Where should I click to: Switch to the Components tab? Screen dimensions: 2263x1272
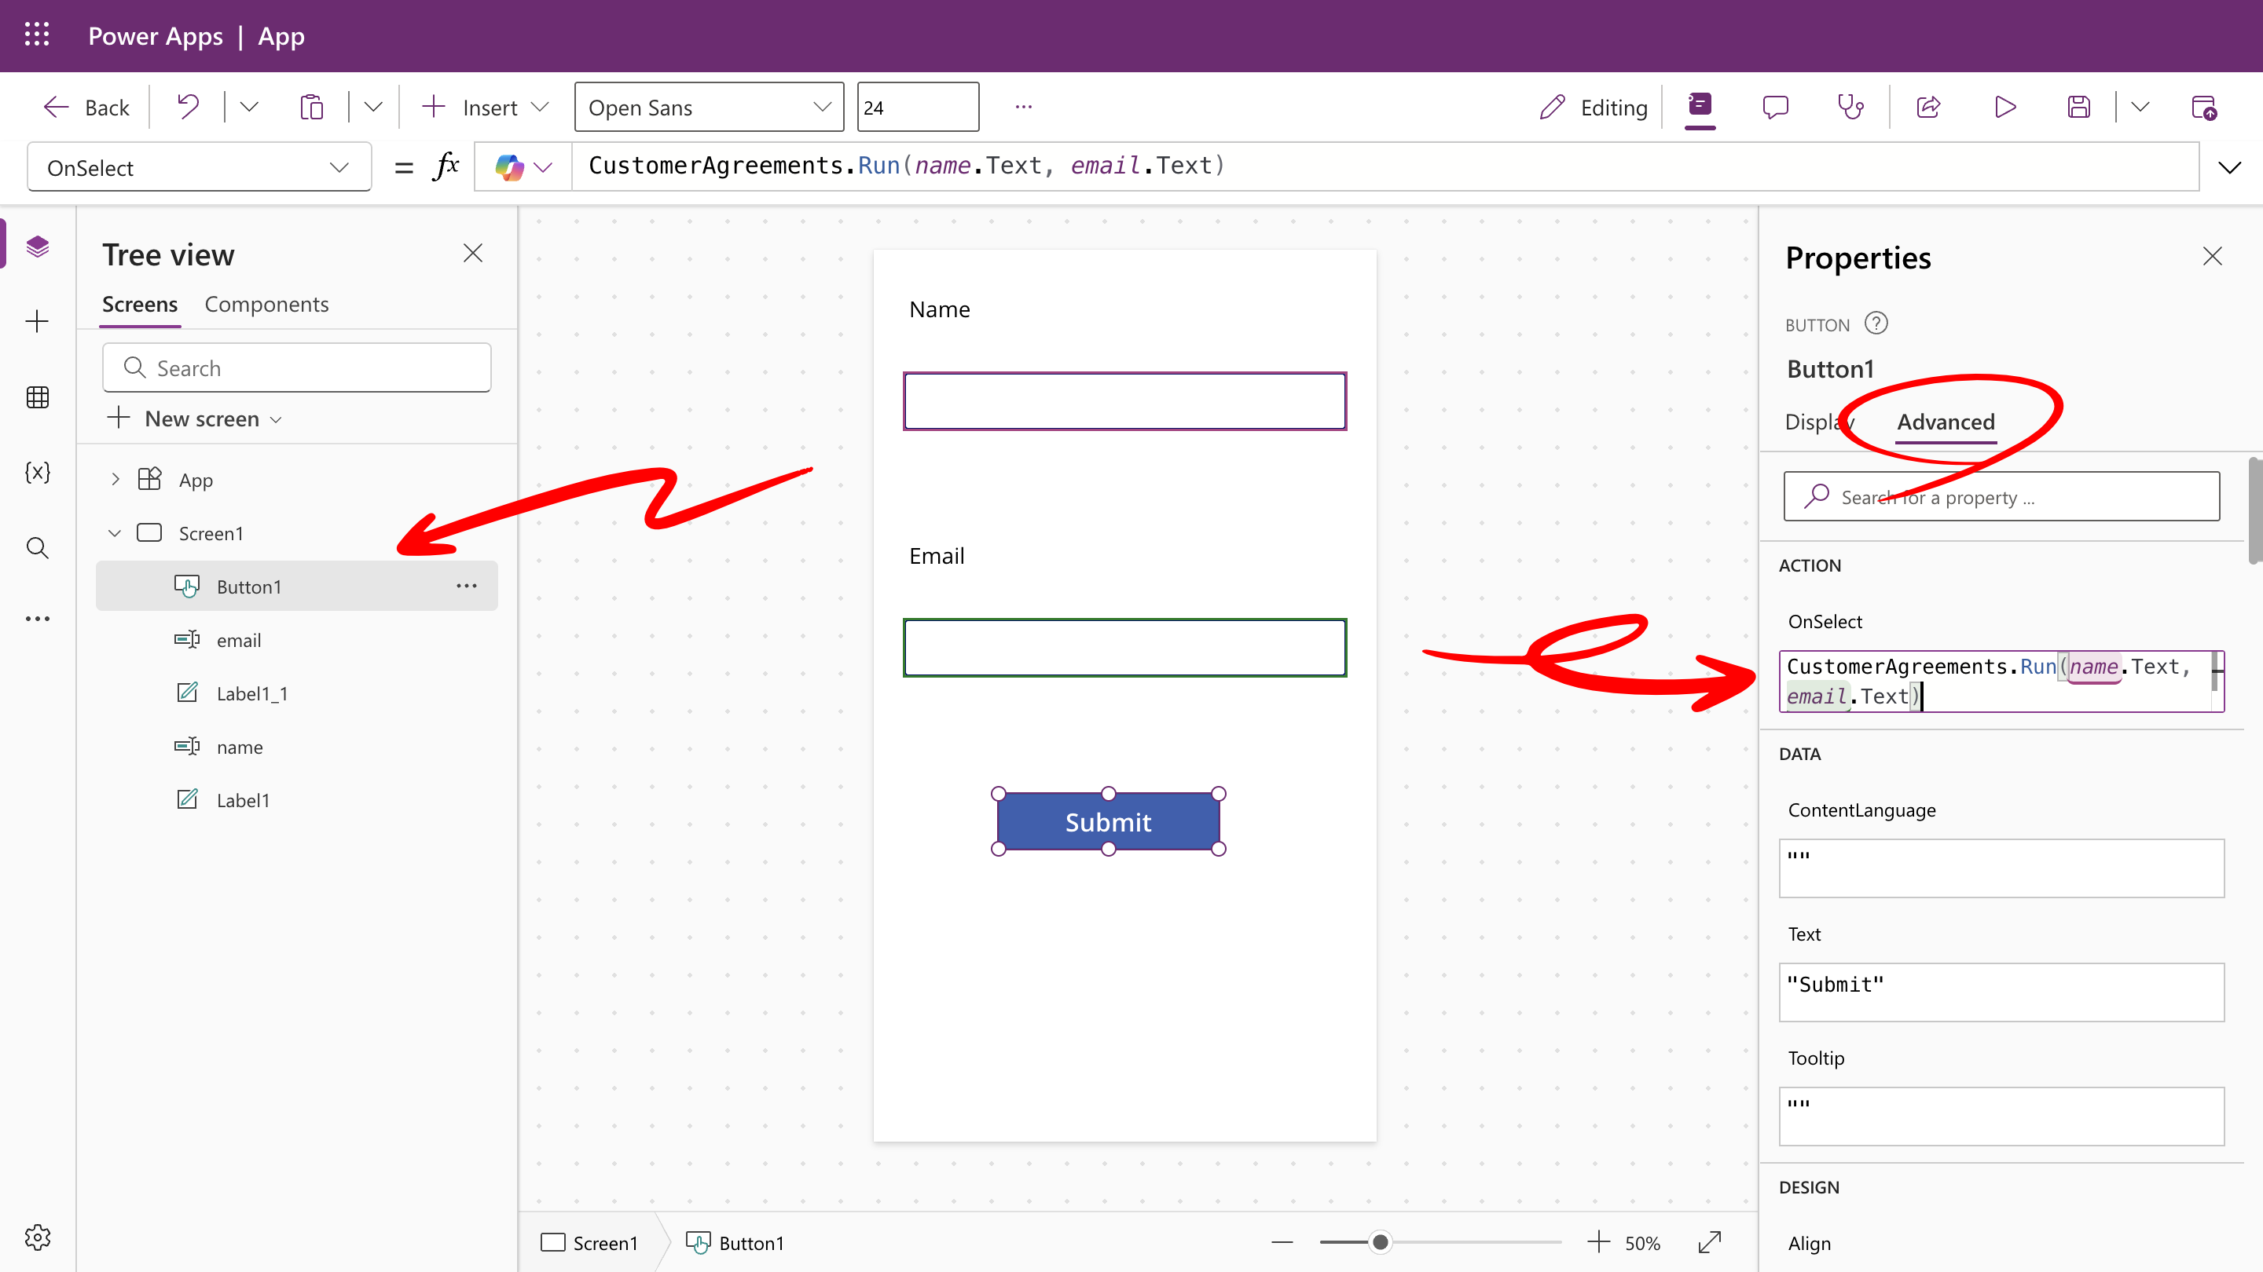[x=266, y=304]
